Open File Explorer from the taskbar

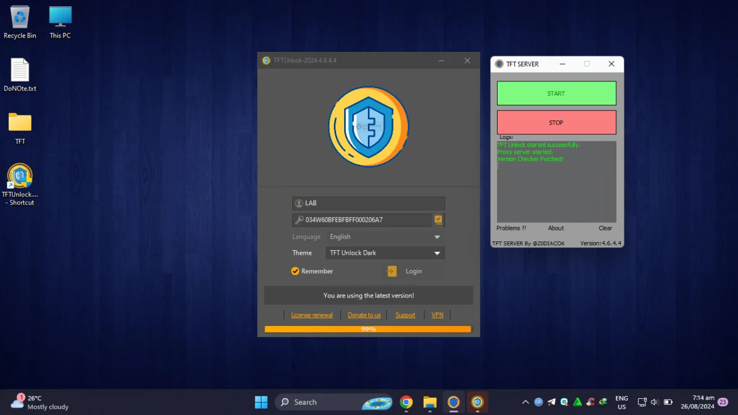430,402
